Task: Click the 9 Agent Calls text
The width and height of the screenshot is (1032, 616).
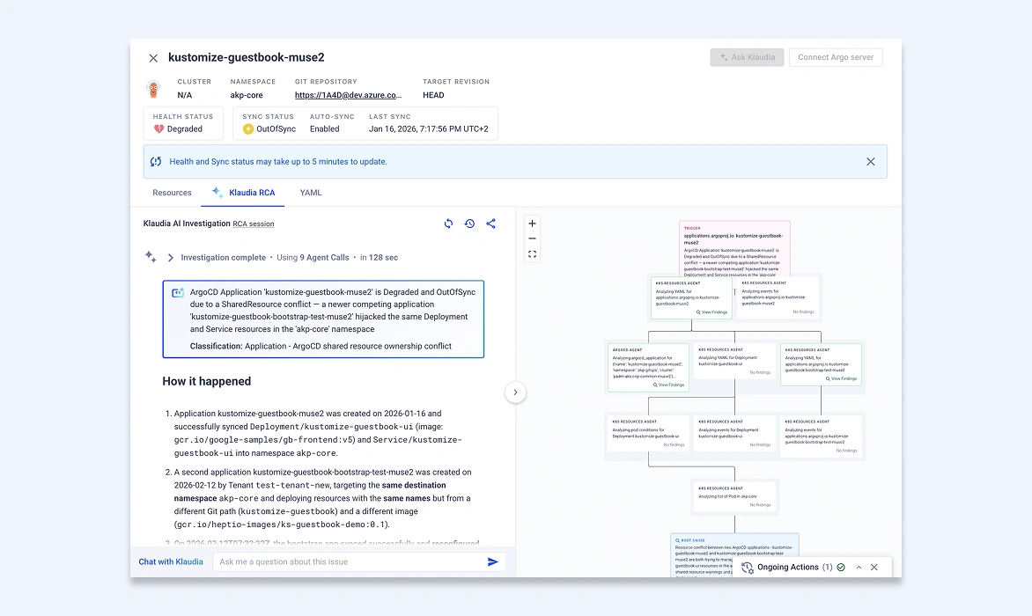Action: [324, 258]
